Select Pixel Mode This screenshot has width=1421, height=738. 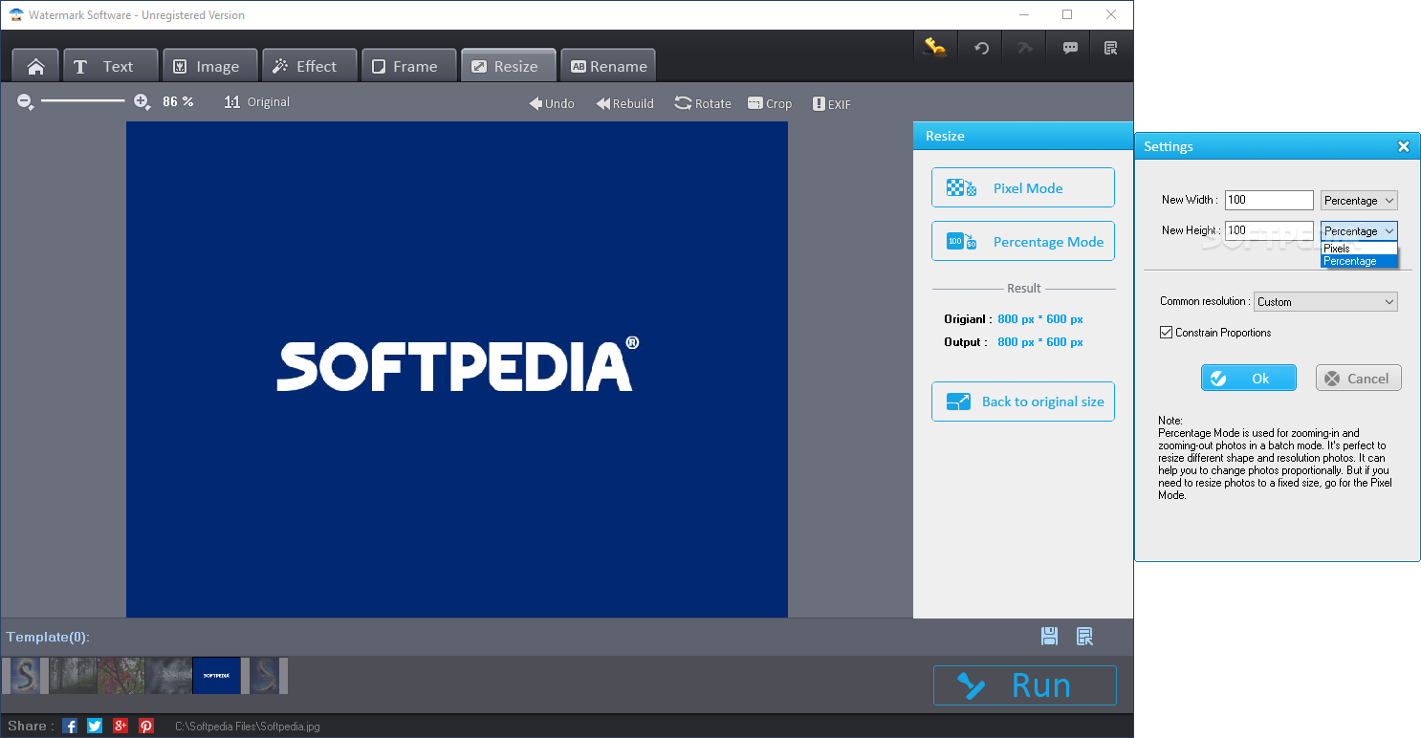coord(1023,187)
